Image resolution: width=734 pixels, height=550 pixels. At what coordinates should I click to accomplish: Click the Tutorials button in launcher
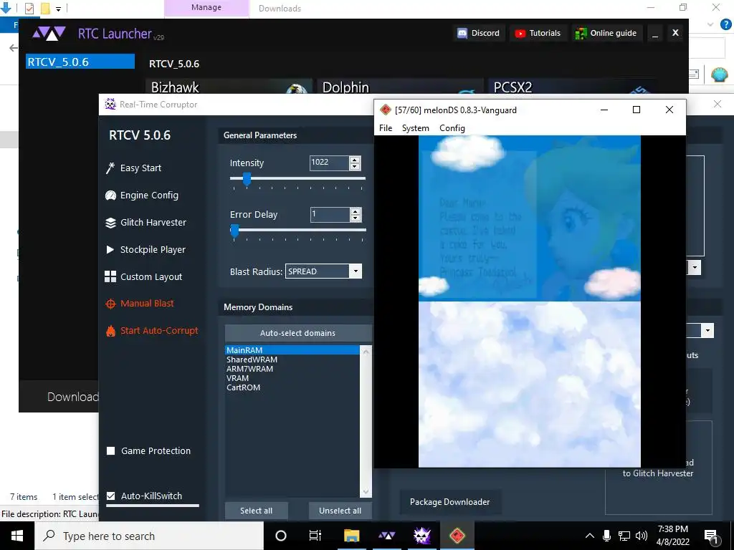coord(538,33)
